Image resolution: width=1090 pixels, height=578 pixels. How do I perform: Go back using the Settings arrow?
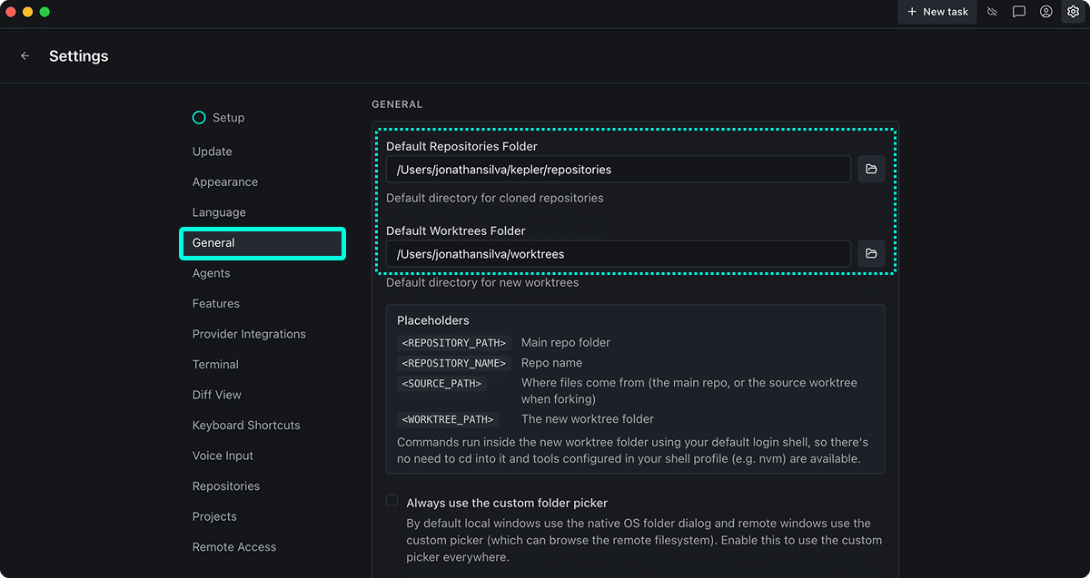click(x=25, y=56)
